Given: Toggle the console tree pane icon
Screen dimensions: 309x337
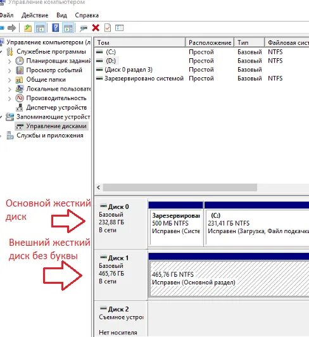Looking at the screenshot, I should coord(40,28).
